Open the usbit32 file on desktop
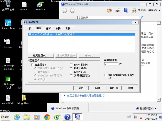 pyautogui.click(x=24, y=6)
